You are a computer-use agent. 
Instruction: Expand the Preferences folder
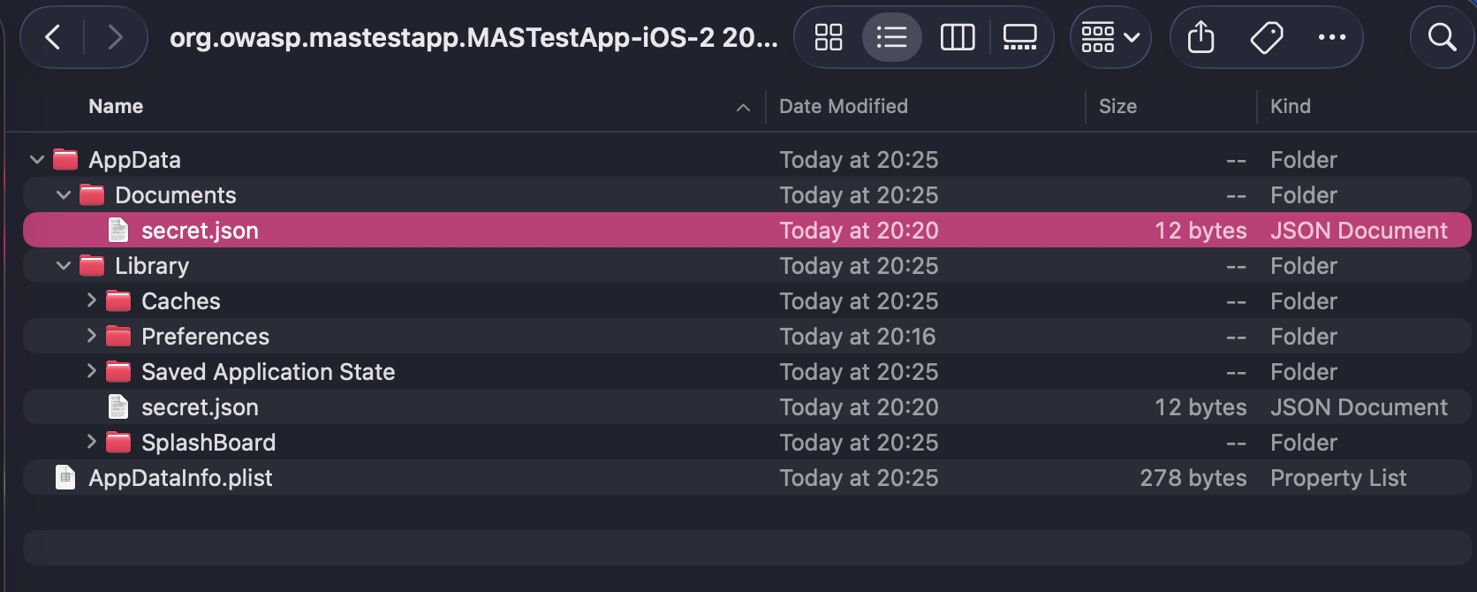91,336
